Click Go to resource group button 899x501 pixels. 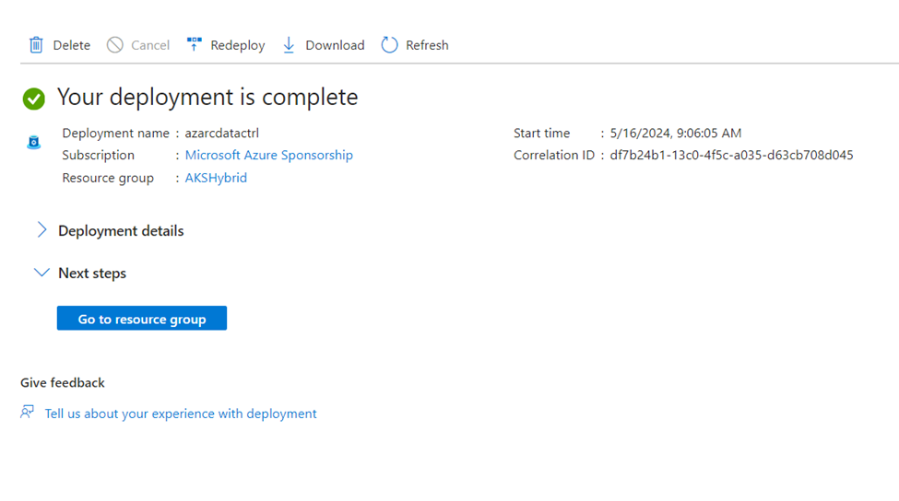pyautogui.click(x=142, y=319)
